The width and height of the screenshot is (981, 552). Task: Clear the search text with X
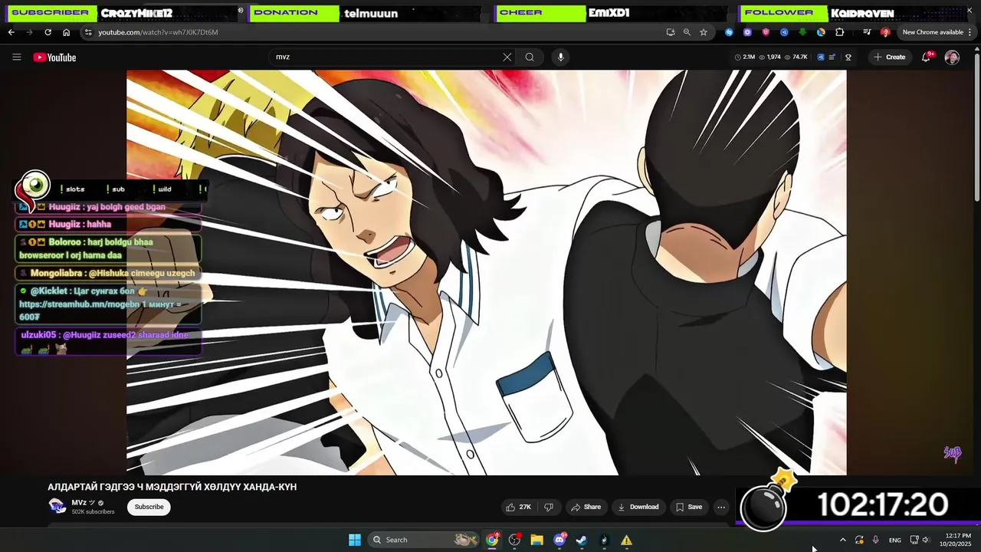click(x=507, y=57)
